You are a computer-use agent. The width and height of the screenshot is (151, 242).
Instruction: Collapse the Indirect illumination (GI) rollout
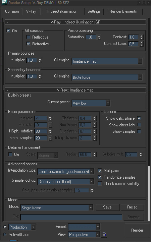75,22
